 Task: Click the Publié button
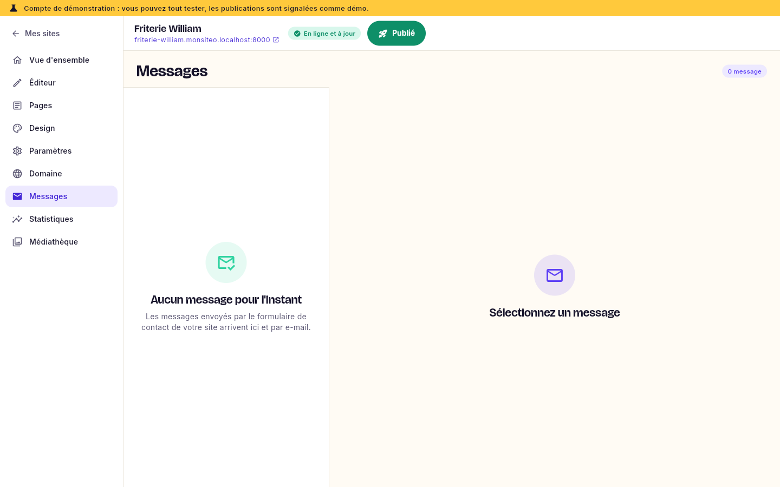click(x=396, y=34)
